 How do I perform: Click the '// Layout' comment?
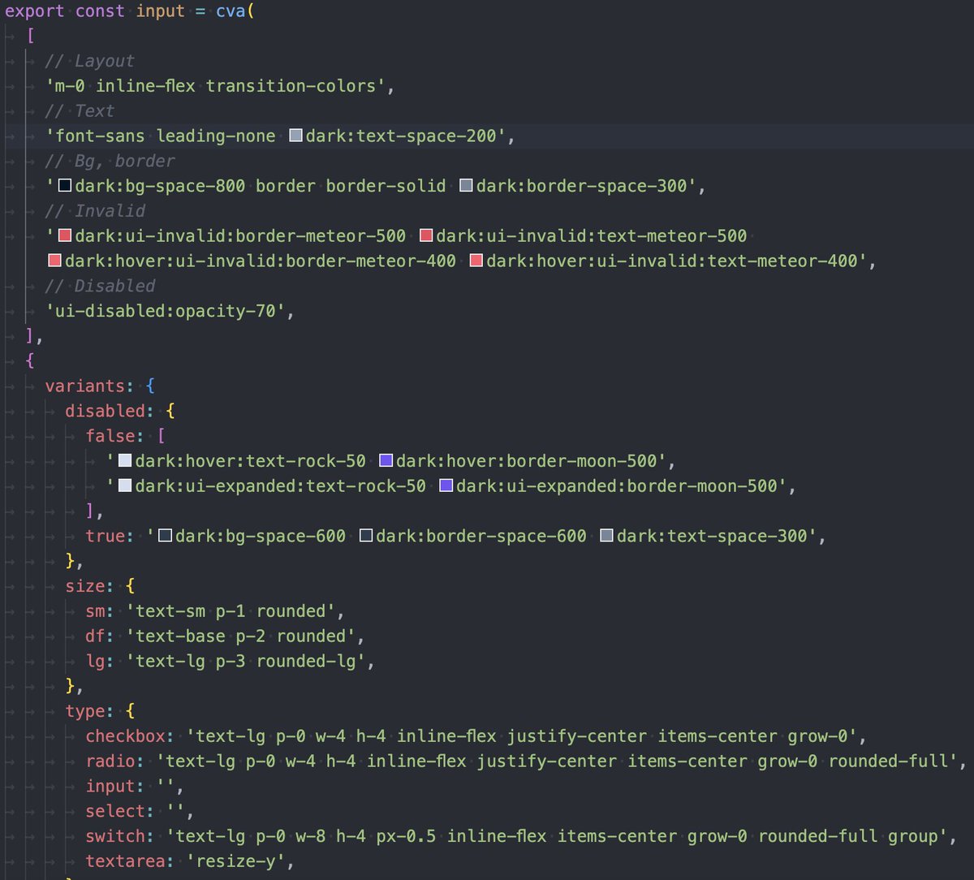(x=90, y=61)
